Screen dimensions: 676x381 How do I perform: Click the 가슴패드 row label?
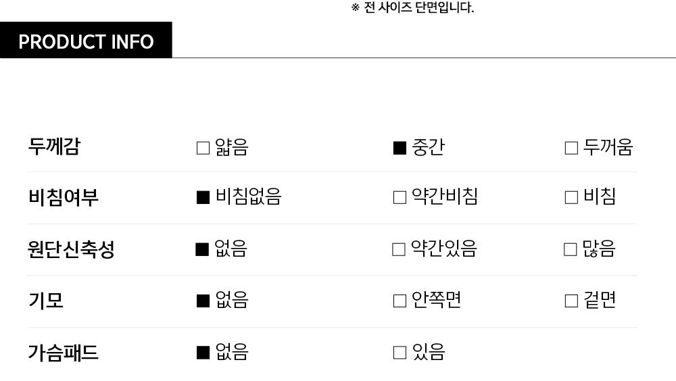[64, 352]
